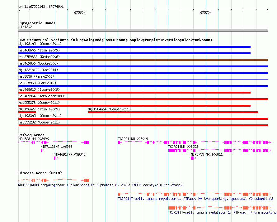This screenshot has width=277, height=222.
Task: Click the TCIRG1|NM_006019 transcript label
Action: pos(133,139)
